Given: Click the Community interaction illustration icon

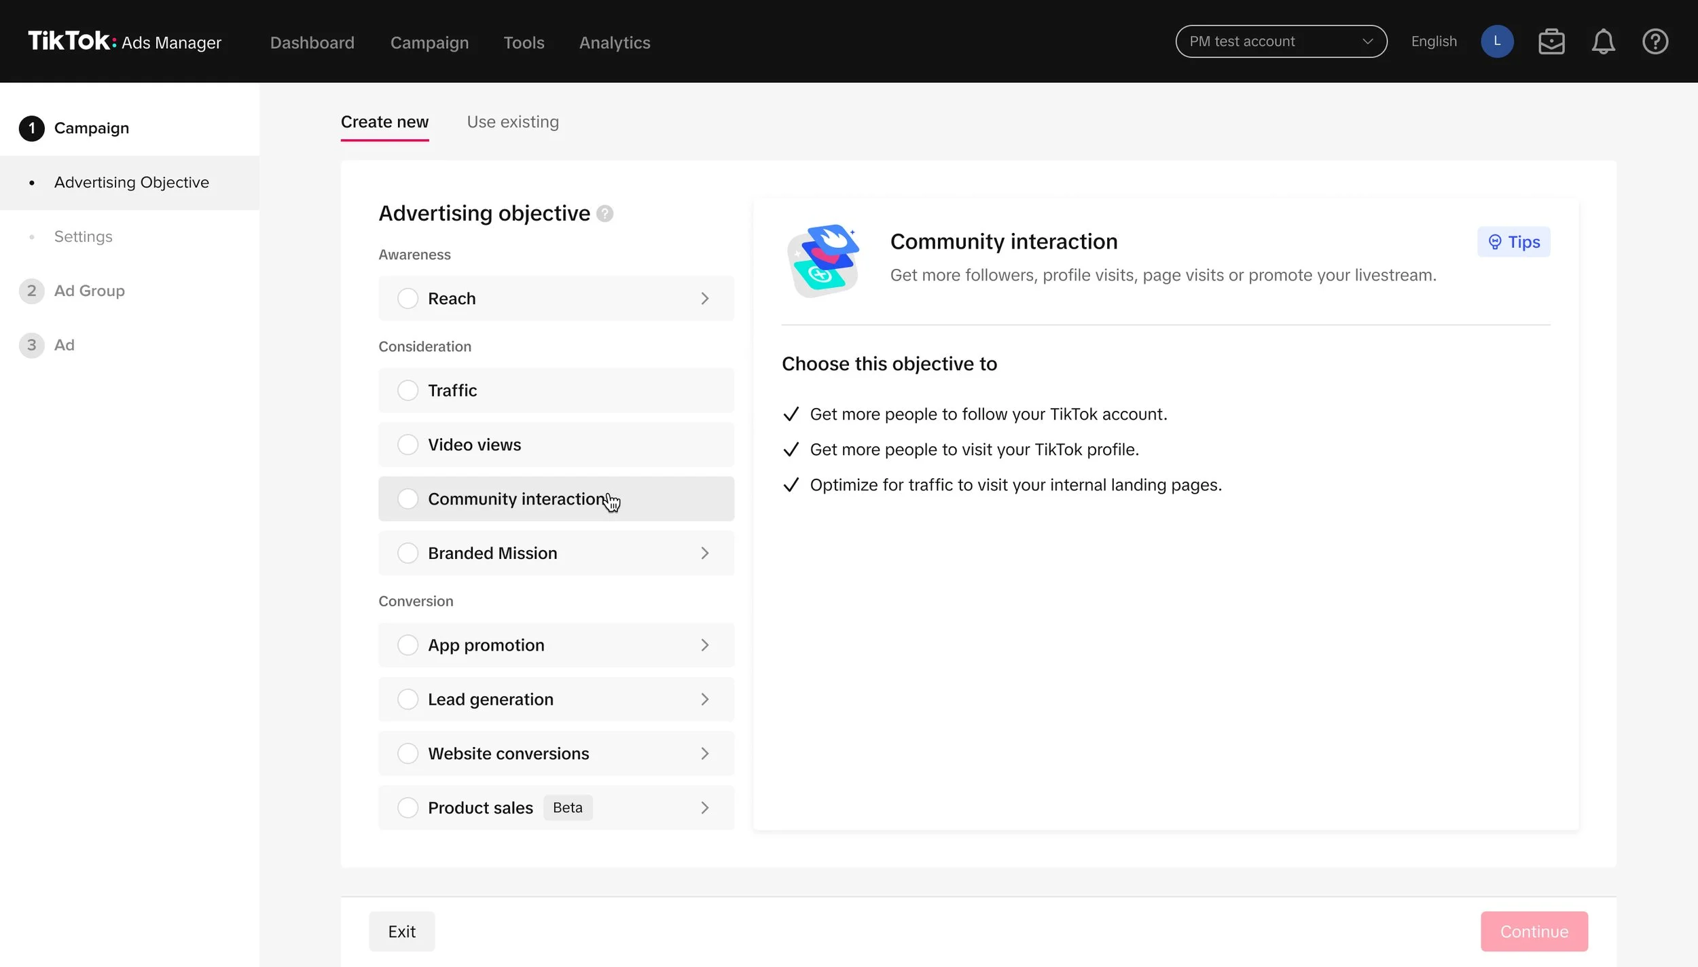Looking at the screenshot, I should coord(823,260).
